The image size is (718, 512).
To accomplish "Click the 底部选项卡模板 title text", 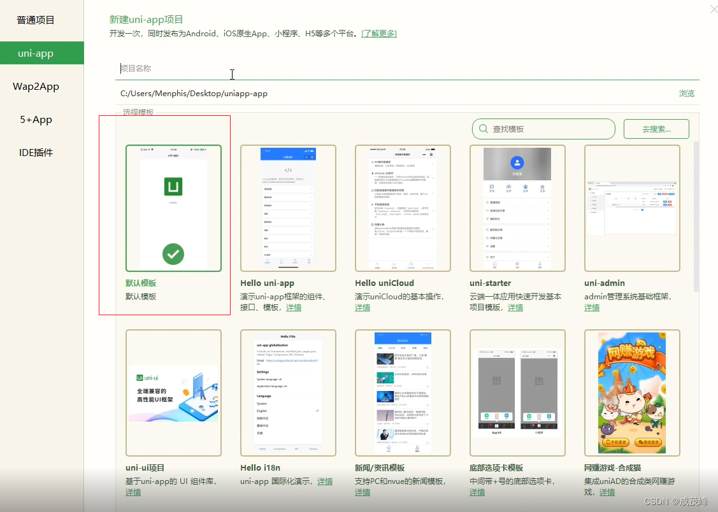I will (496, 468).
